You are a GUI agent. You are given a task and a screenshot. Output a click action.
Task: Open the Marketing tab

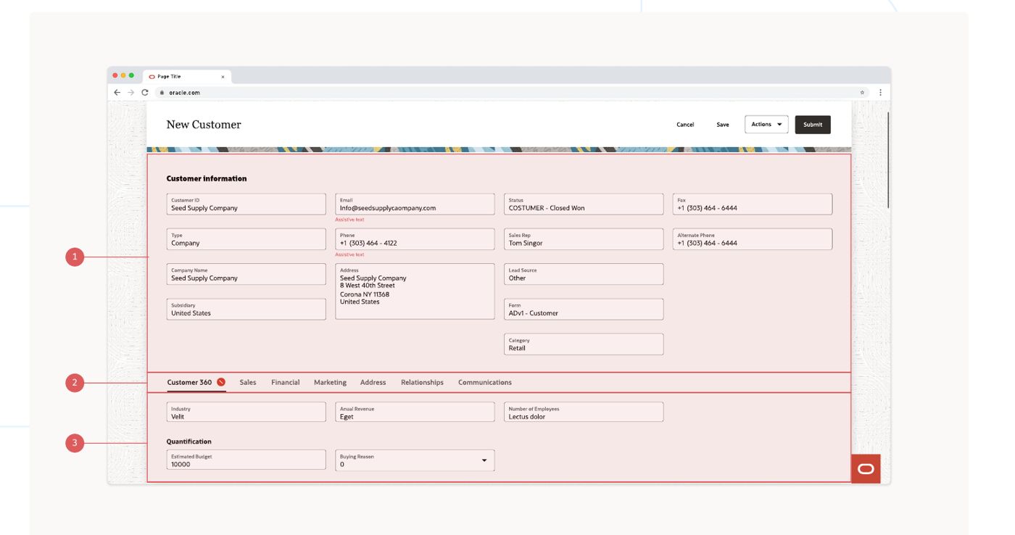tap(330, 382)
